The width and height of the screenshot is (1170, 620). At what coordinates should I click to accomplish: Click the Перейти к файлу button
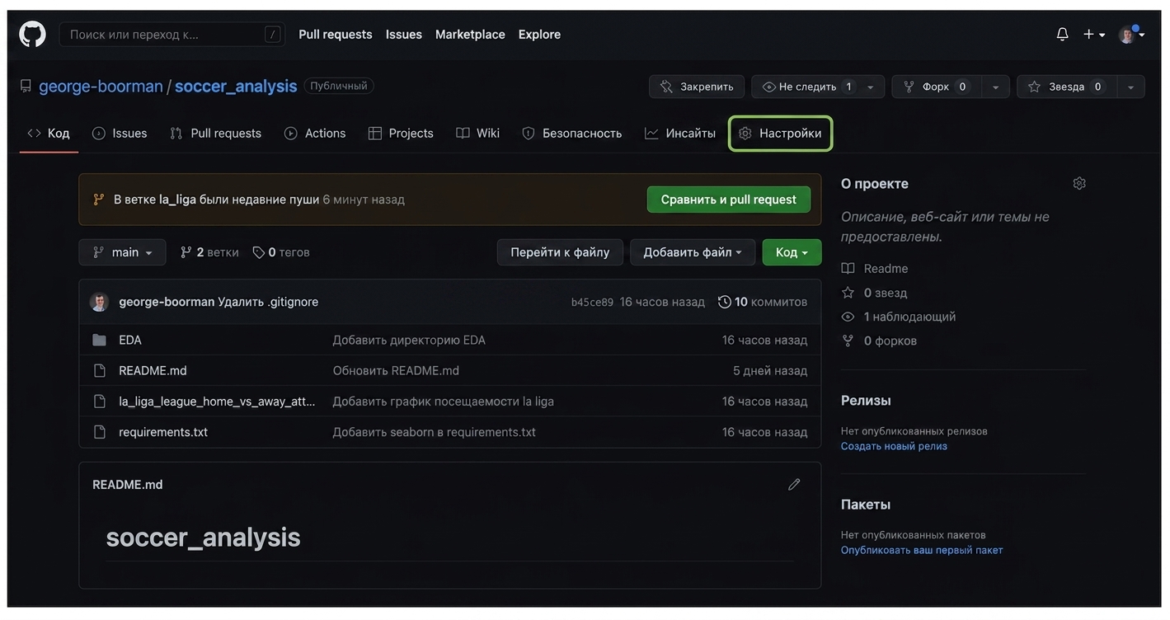(x=560, y=252)
